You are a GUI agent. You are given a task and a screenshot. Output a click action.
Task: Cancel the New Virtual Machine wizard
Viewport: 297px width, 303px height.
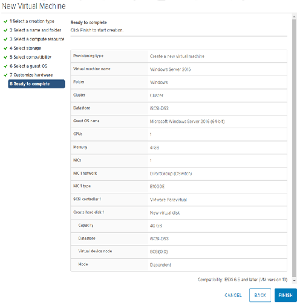tap(233, 295)
